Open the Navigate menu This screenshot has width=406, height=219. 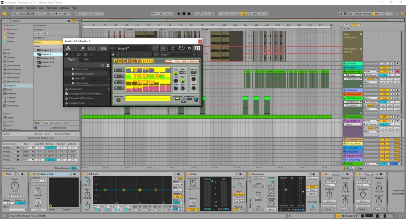[x=52, y=8]
